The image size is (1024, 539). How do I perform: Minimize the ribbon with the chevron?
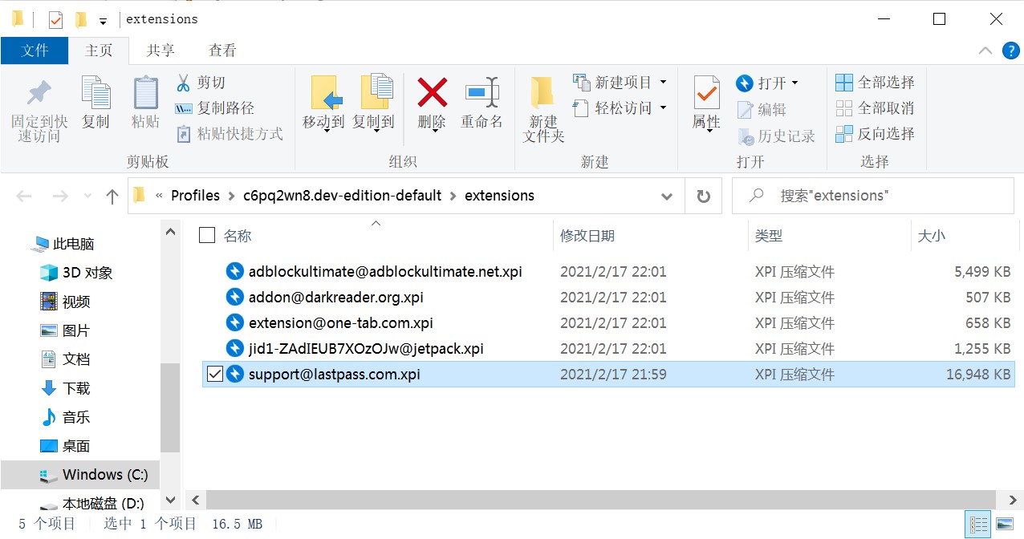click(x=985, y=51)
